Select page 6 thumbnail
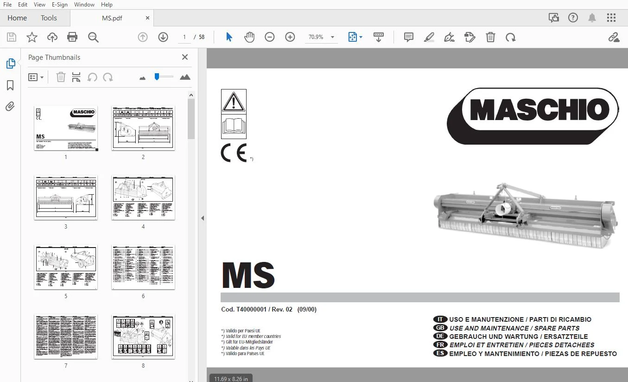This screenshot has height=382, width=628. coord(143,267)
